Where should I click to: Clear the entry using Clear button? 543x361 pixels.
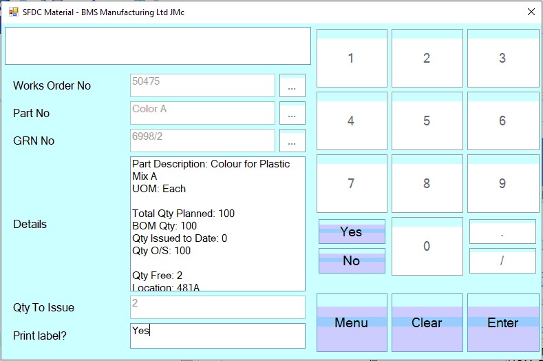pos(427,322)
